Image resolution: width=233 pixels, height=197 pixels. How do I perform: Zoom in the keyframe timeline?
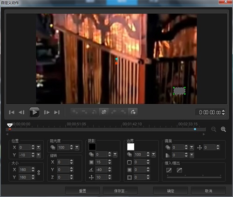[223, 129]
